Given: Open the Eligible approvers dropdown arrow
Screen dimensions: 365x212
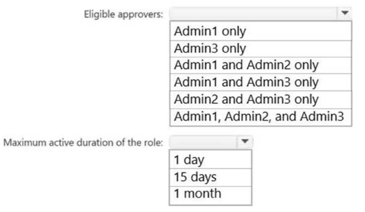Looking at the screenshot, I should (345, 13).
